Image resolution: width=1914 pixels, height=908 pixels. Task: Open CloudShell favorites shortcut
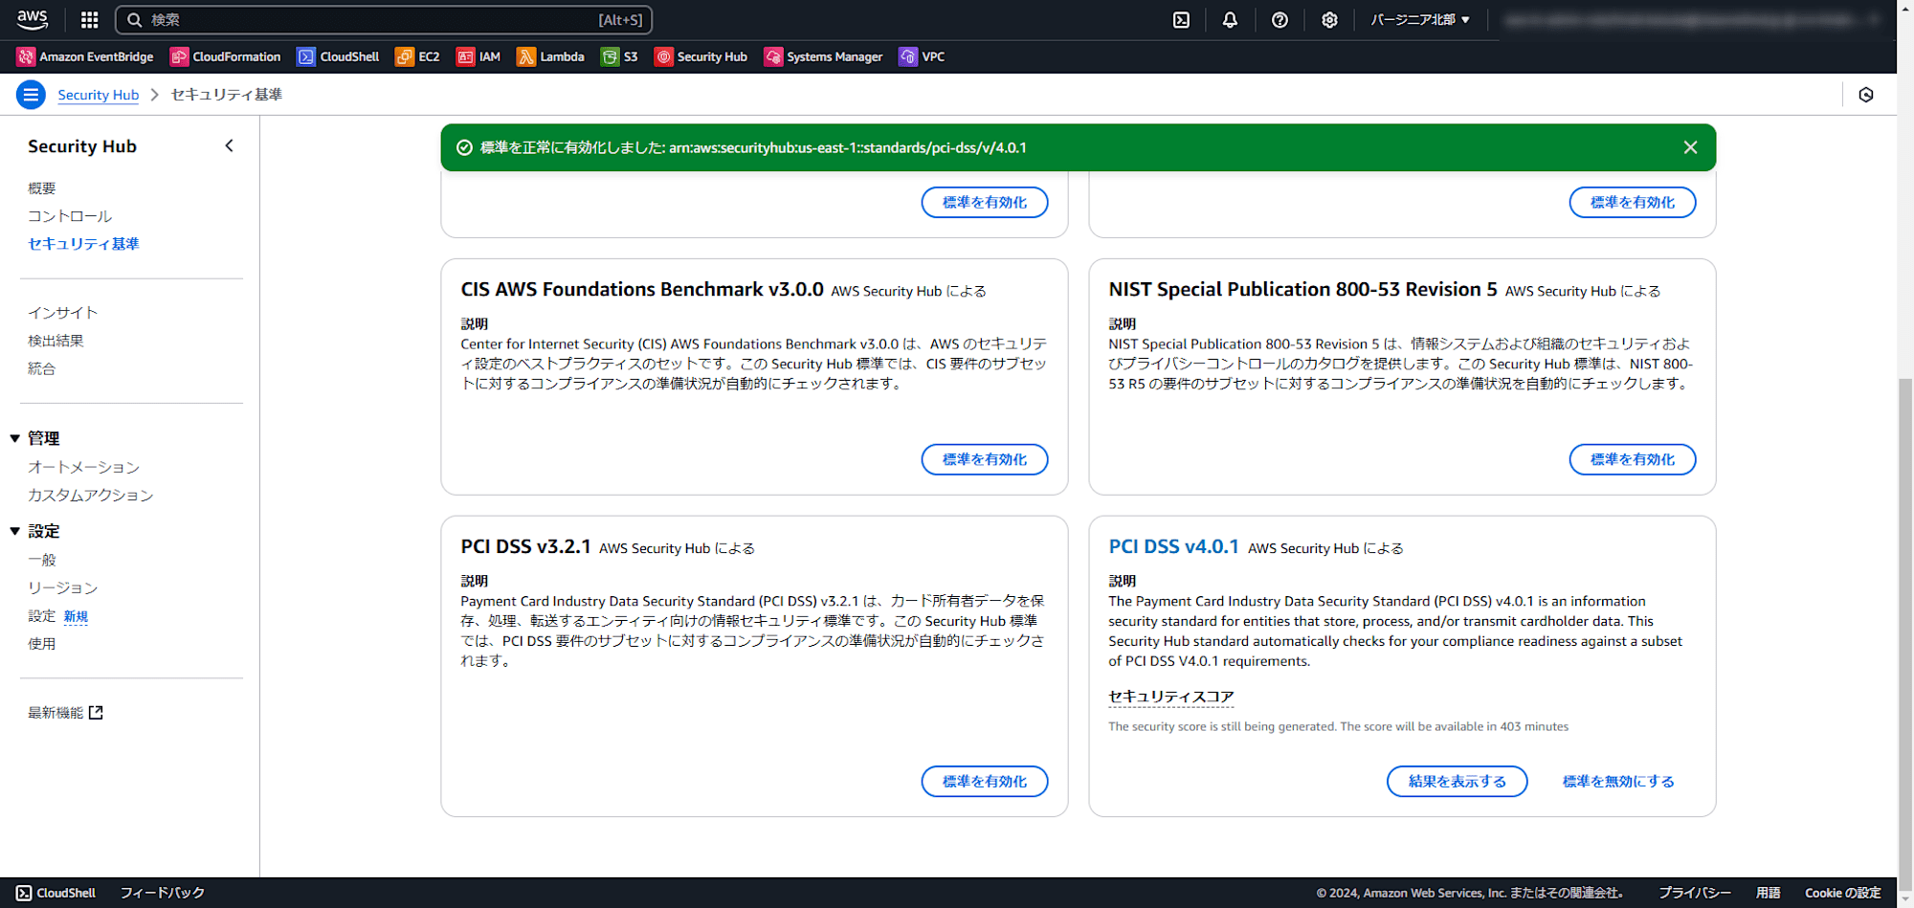338,56
